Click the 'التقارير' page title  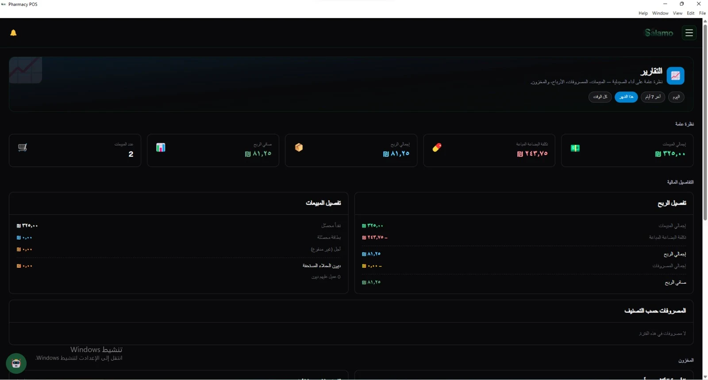(651, 71)
